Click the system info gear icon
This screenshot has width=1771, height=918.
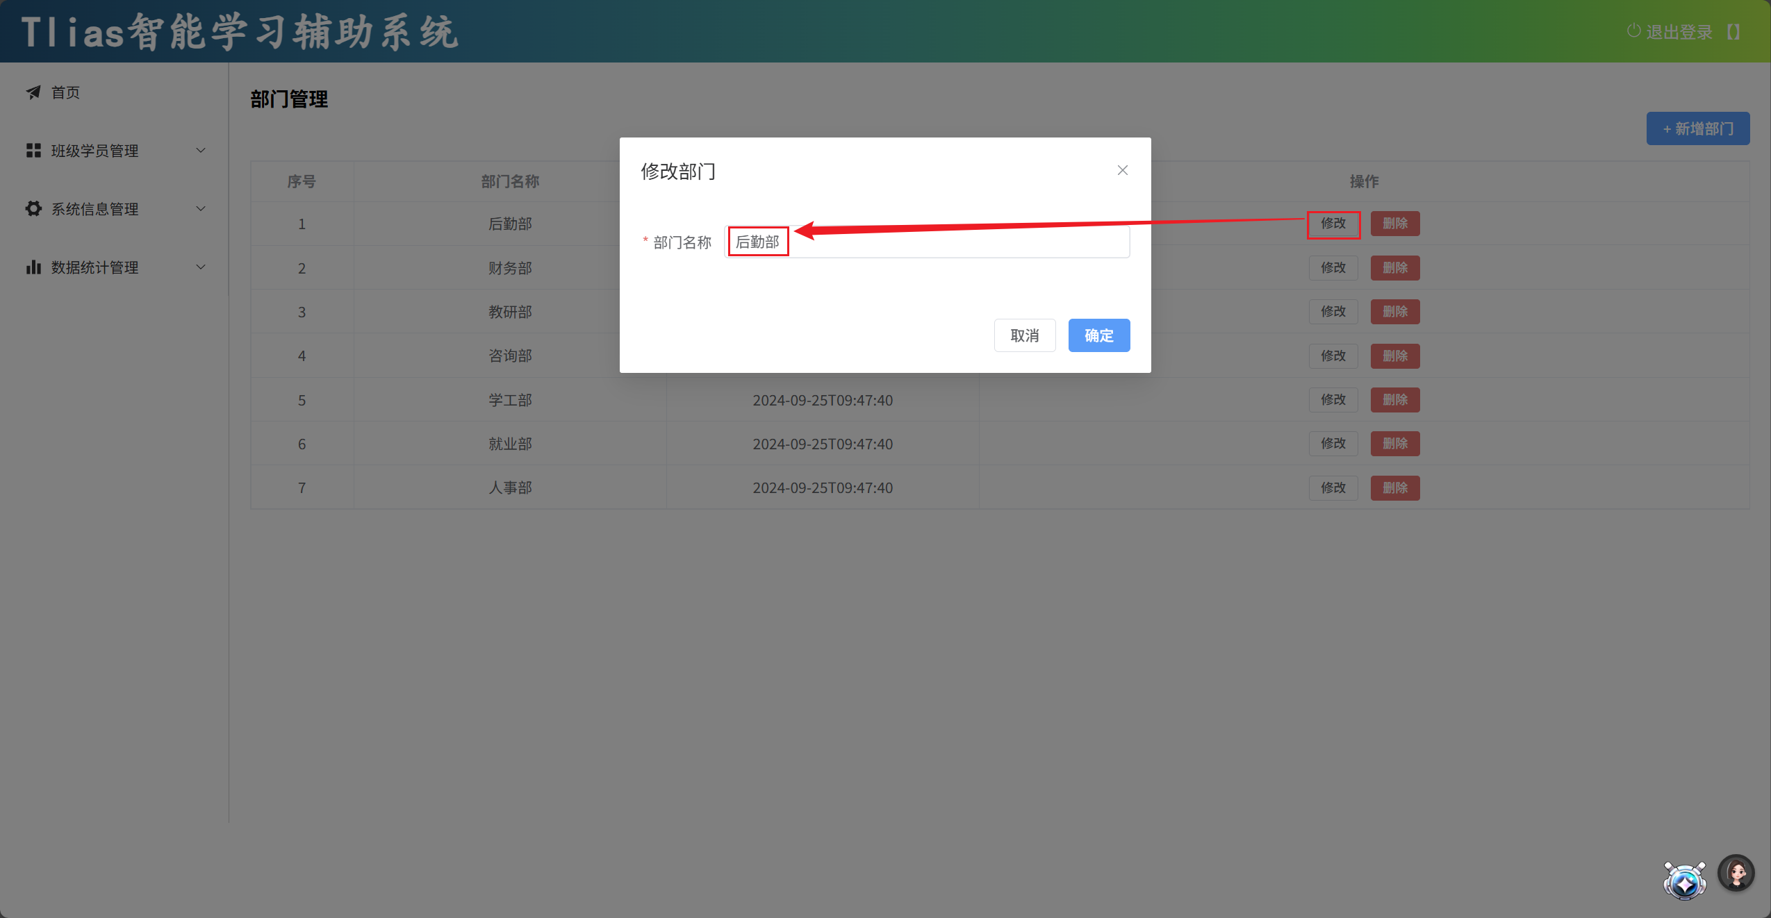click(33, 209)
